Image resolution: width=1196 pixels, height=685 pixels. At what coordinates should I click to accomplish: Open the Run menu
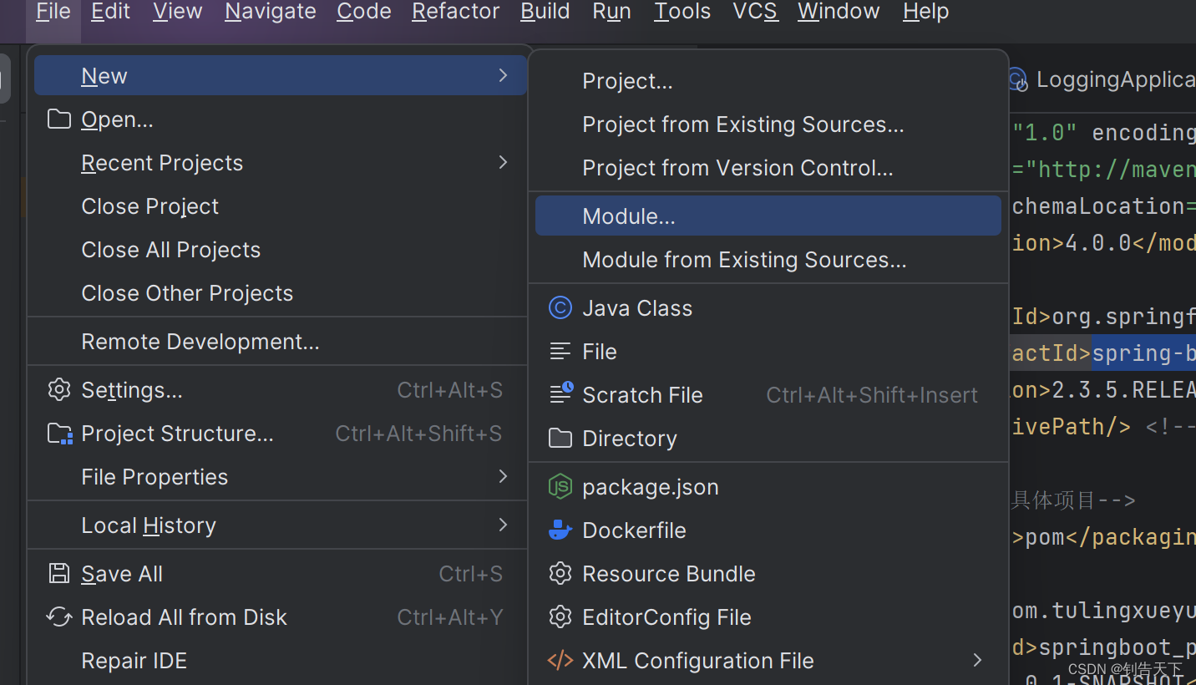point(611,12)
